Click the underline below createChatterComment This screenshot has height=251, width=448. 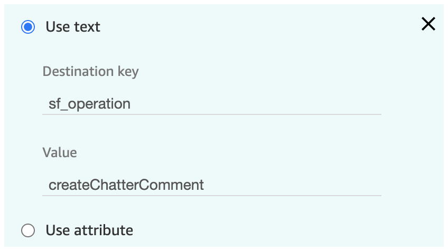212,196
